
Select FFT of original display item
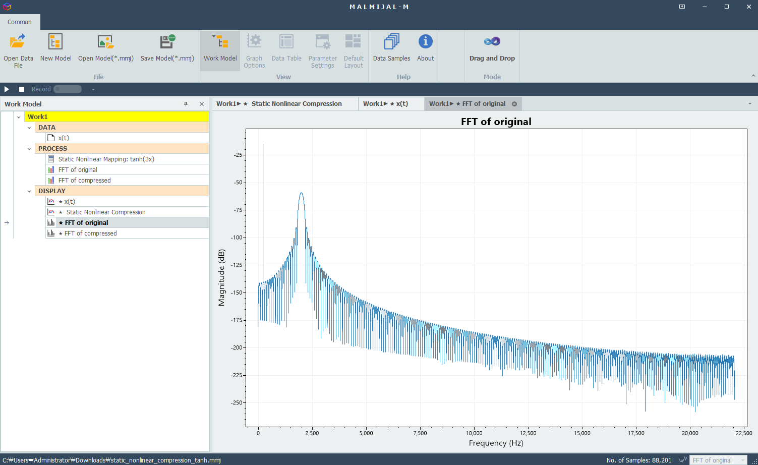pos(127,222)
